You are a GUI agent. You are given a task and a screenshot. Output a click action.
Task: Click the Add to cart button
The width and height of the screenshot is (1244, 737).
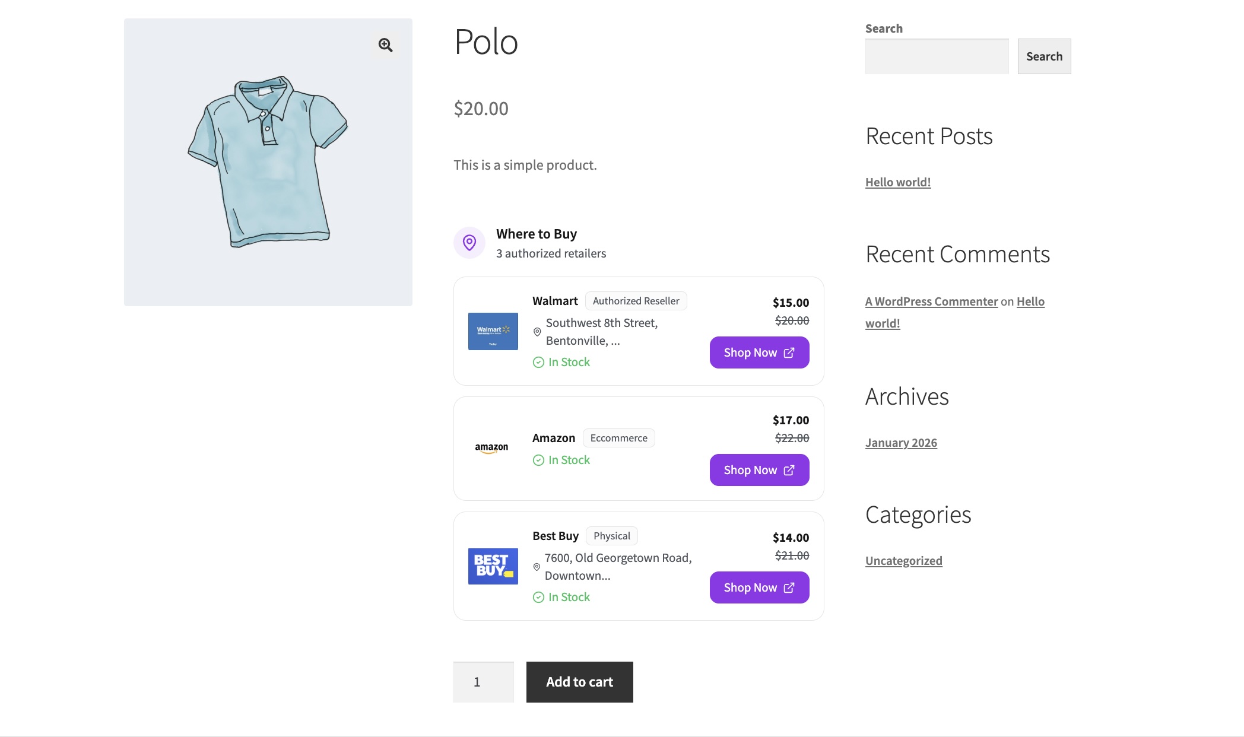click(579, 682)
